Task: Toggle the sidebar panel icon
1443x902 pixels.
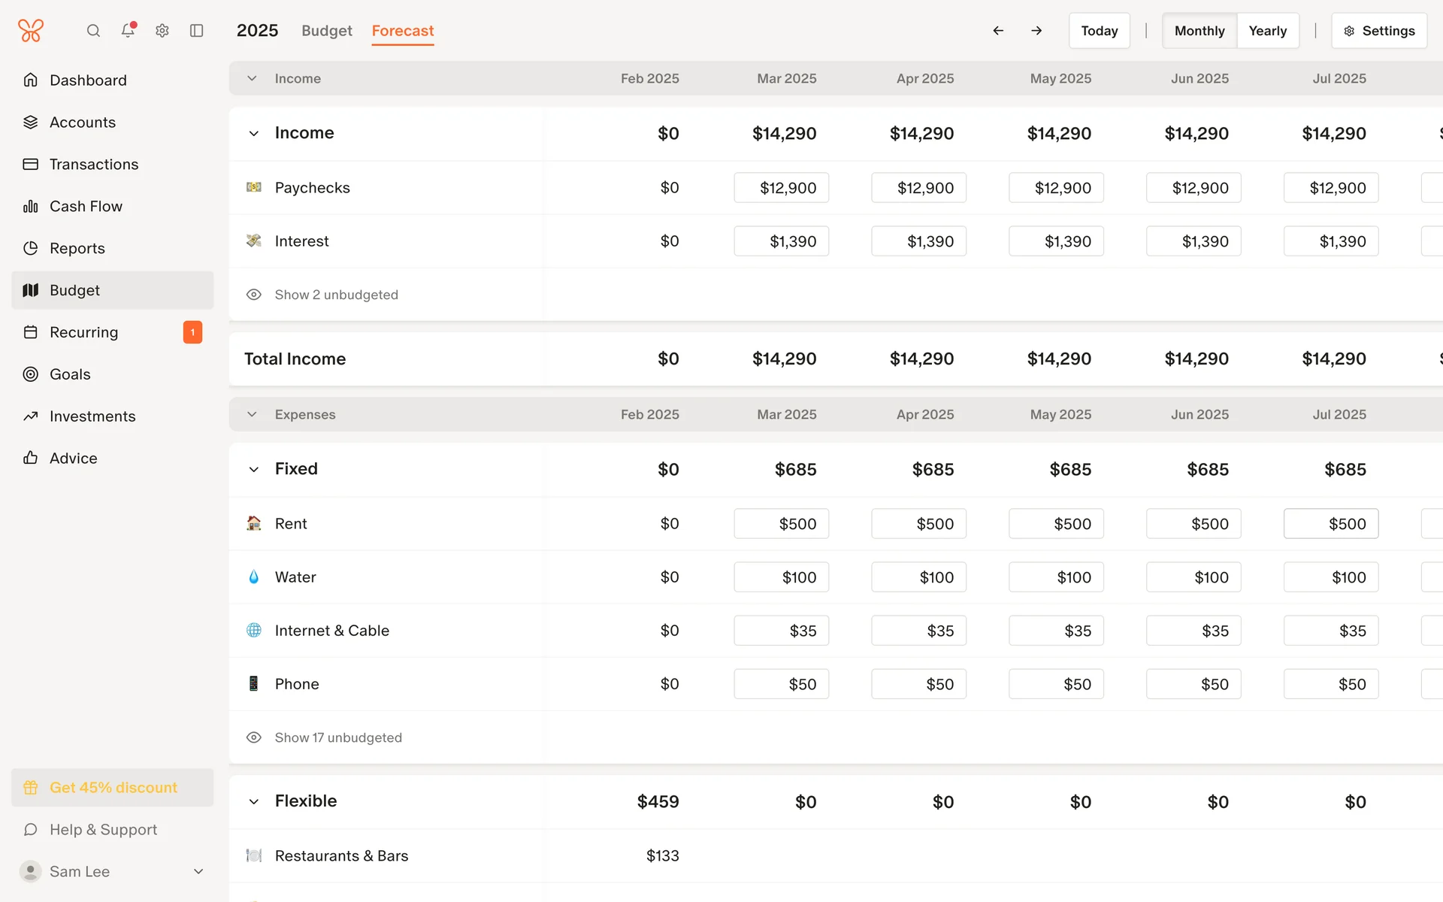Action: 197,31
